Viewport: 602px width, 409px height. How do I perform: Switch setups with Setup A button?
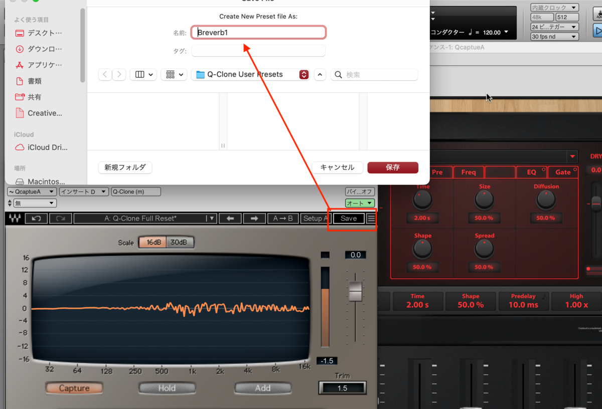316,219
